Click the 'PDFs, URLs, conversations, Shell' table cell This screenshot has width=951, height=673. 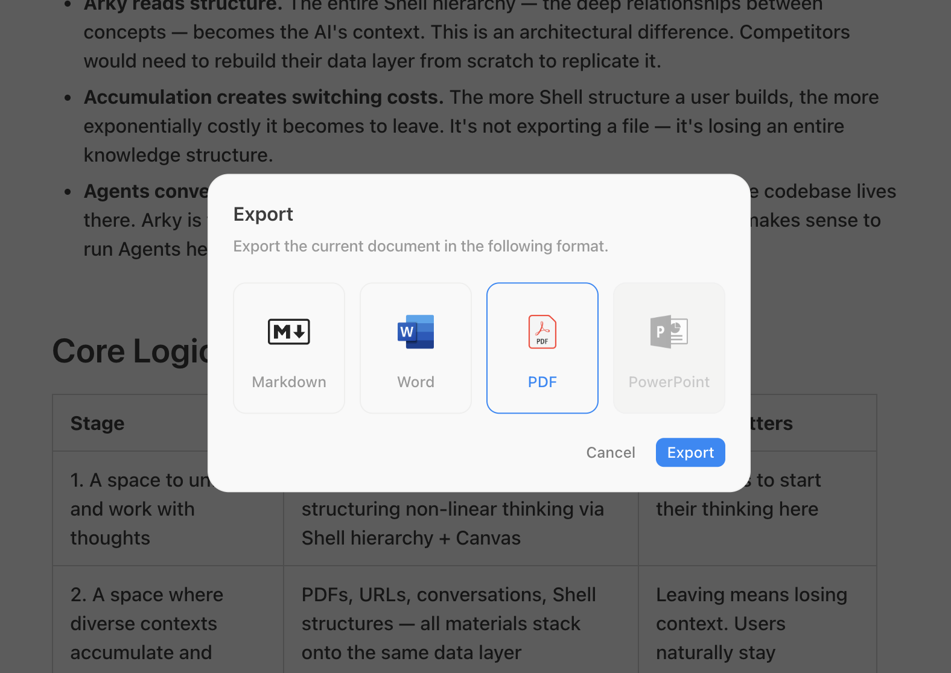461,619
